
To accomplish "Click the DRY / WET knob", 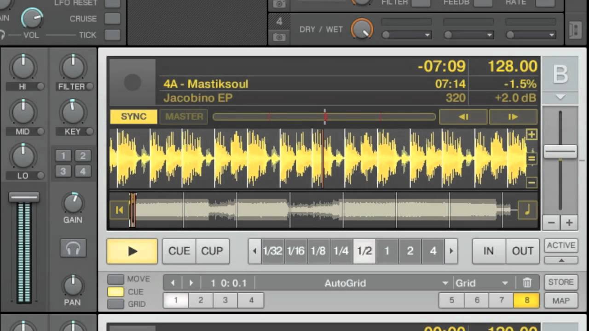I will [x=362, y=29].
